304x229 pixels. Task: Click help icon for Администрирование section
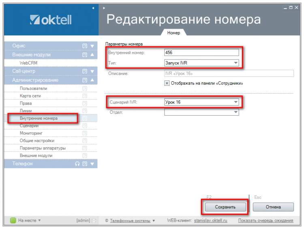(85, 80)
